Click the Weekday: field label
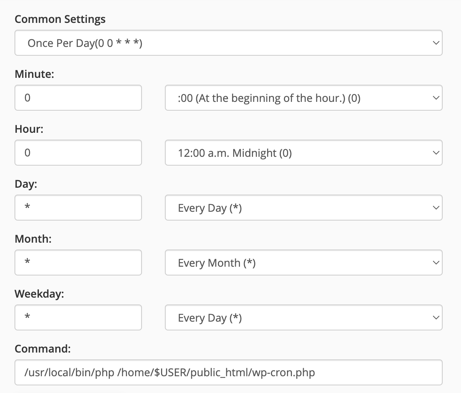The width and height of the screenshot is (461, 393). tap(39, 294)
